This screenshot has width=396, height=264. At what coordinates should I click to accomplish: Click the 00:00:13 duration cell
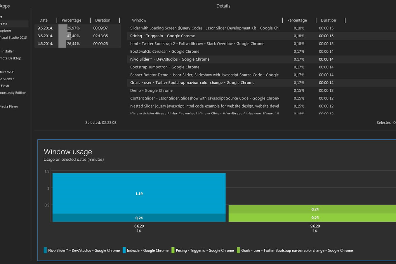(326, 90)
